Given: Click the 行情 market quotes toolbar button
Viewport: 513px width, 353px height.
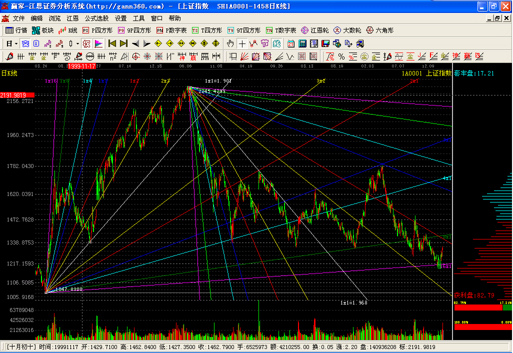Looking at the screenshot, I should click(16, 30).
